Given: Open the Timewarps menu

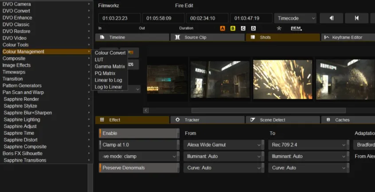Looking at the screenshot, I should (x=46, y=72).
